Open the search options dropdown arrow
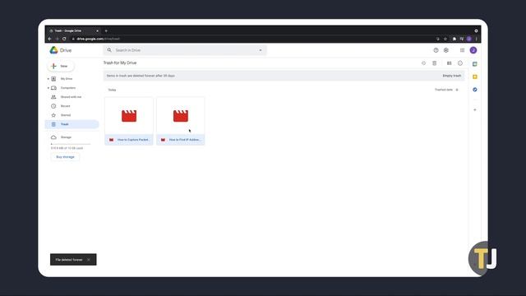The width and height of the screenshot is (526, 296). click(x=261, y=50)
